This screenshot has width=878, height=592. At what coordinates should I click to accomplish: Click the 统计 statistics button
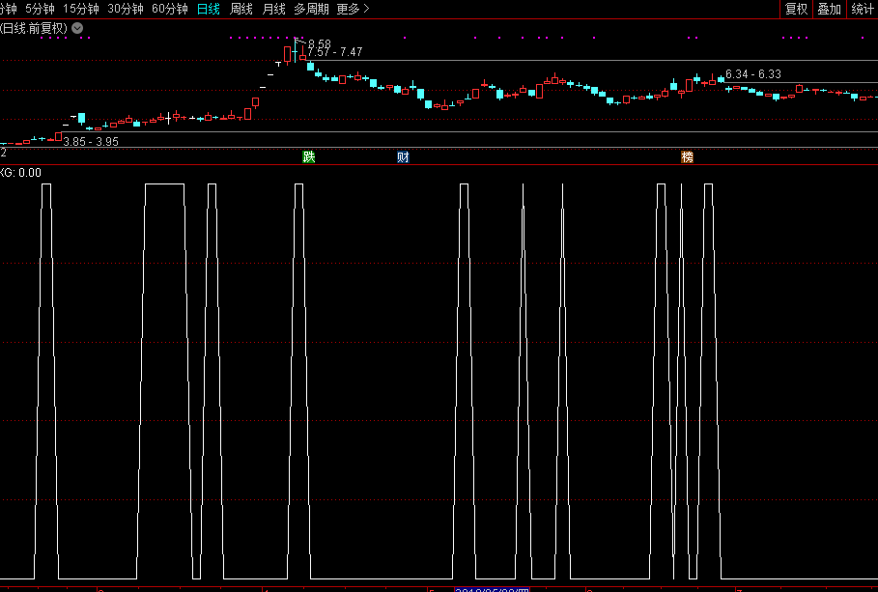pyautogui.click(x=863, y=9)
